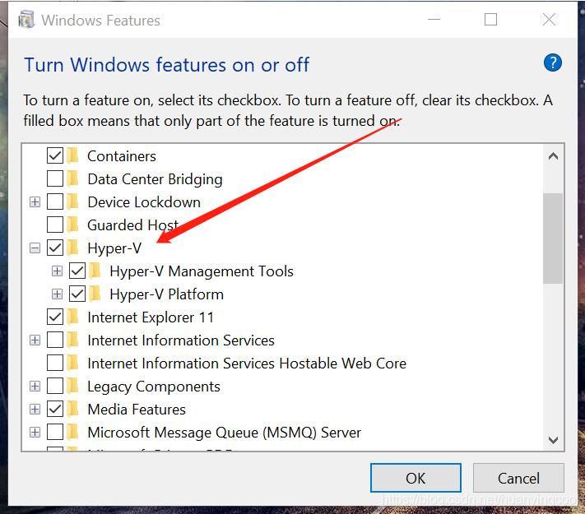The height and width of the screenshot is (514, 585).
Task: Expand Internet Information Services node
Action: (35, 340)
